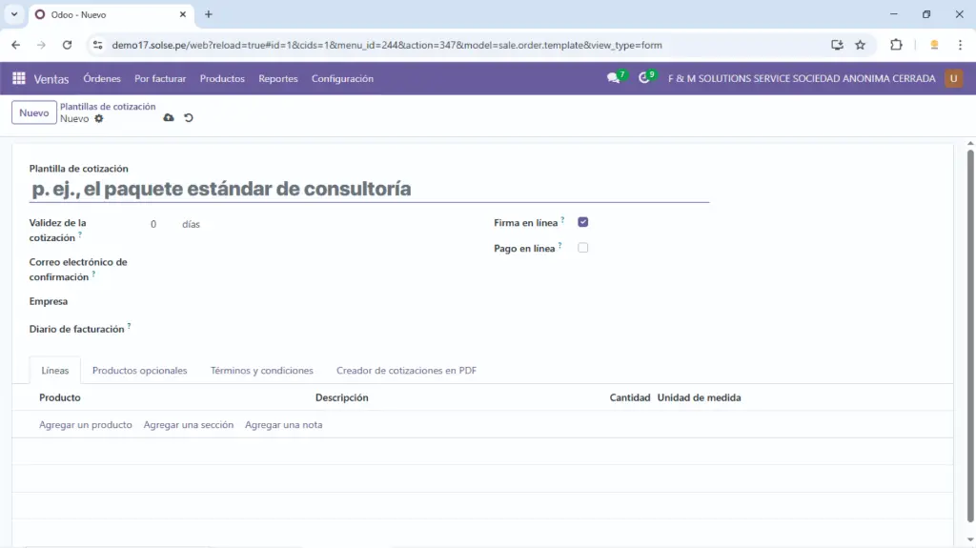Expand the Configuración menu
This screenshot has height=548, width=976.
(342, 78)
